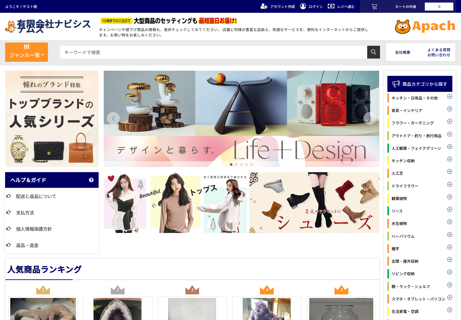Click the 有限会社ナビシス site logo
This screenshot has height=320, width=461.
[48, 26]
